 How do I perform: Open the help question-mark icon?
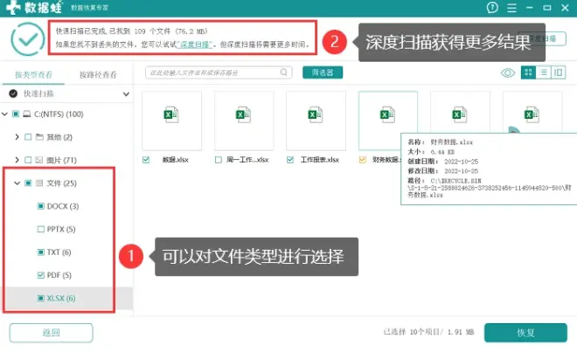click(x=492, y=7)
